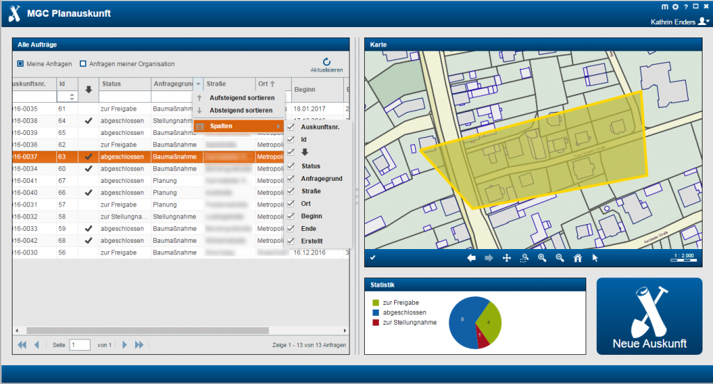The width and height of the screenshot is (713, 384).
Task: Activate the zoom to rectangle tool
Action: click(524, 258)
